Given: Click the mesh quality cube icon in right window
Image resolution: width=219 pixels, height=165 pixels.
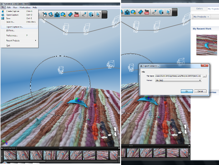Looking at the screenshot, I should [x=161, y=12].
